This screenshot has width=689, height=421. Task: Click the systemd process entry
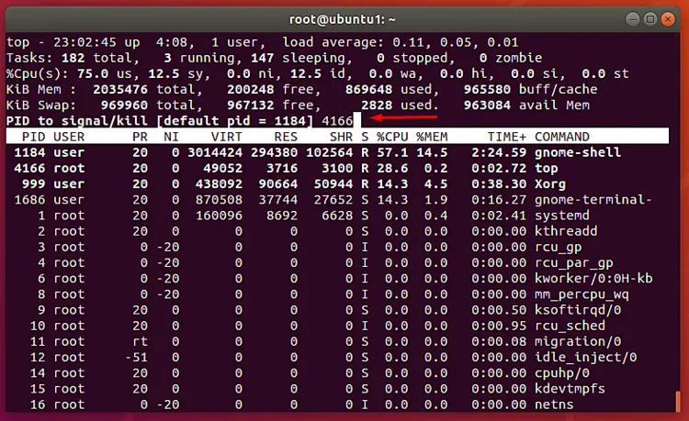tap(566, 216)
